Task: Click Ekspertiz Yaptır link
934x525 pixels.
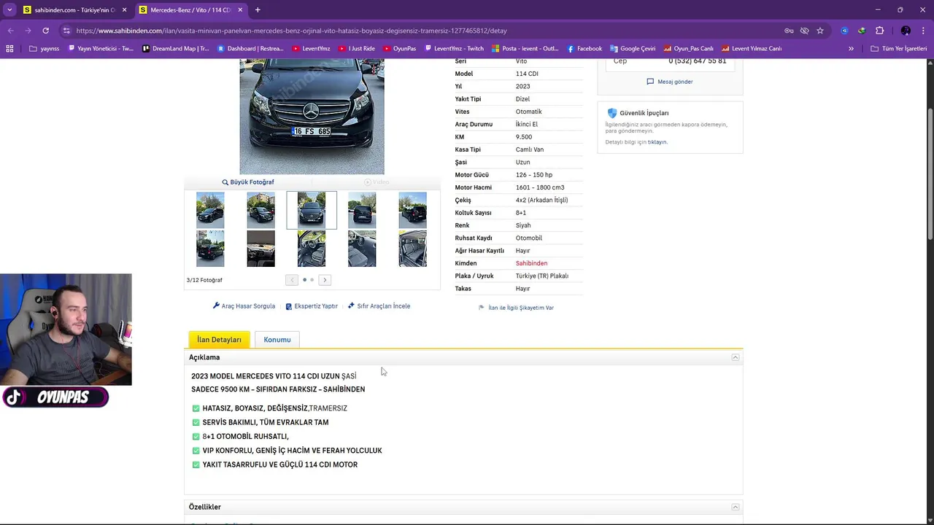Action: 312,306
